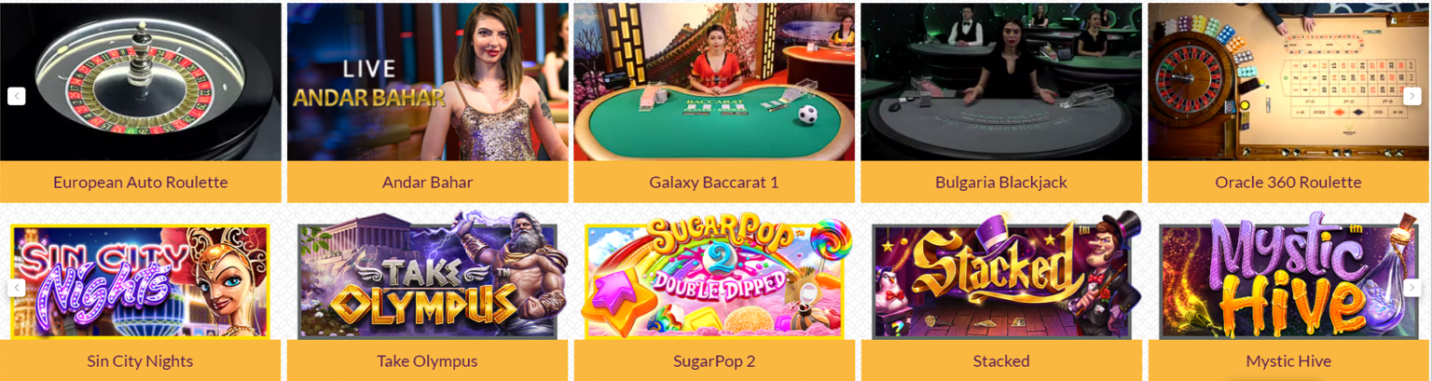1432x381 pixels.
Task: Show next games in live casino row
Action: (x=1412, y=96)
